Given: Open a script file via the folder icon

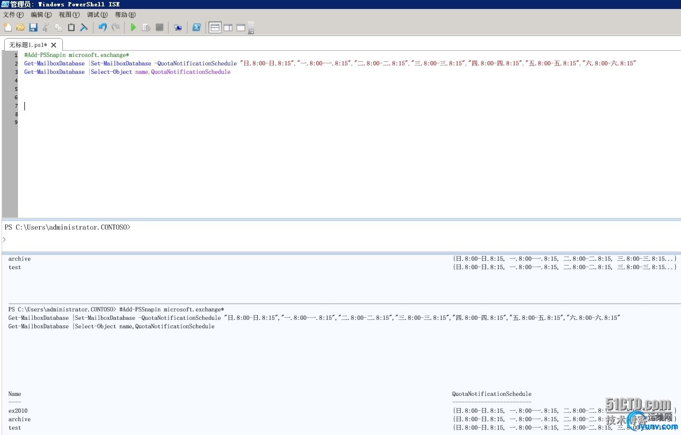Looking at the screenshot, I should pyautogui.click(x=21, y=27).
